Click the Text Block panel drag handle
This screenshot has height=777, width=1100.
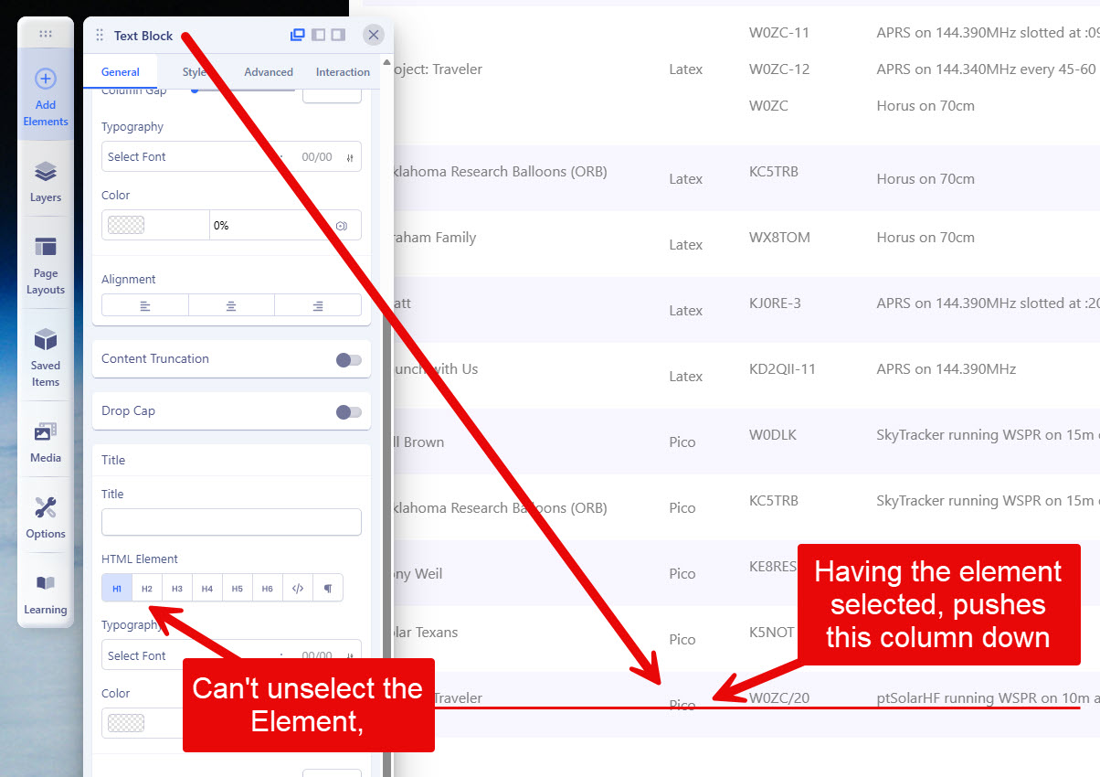tap(100, 36)
